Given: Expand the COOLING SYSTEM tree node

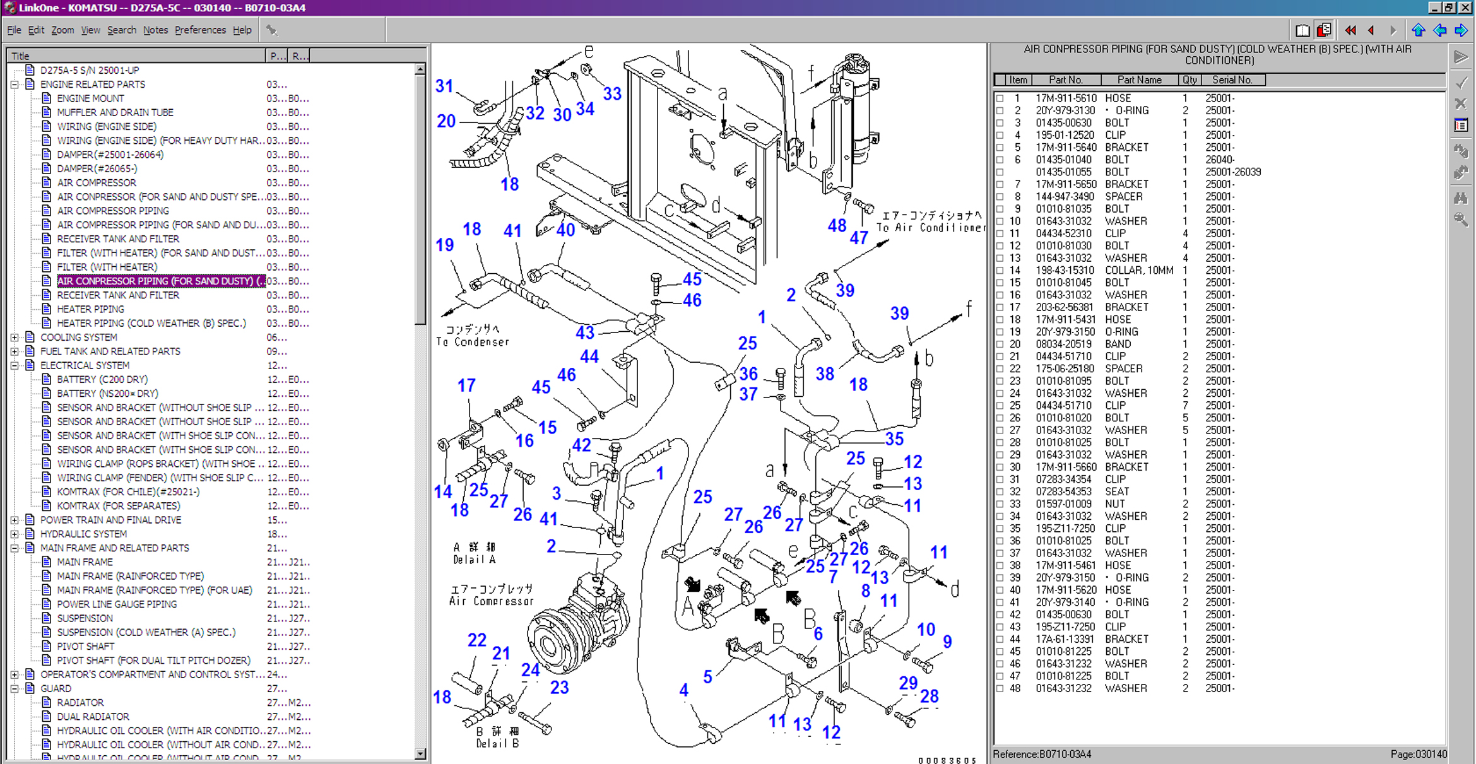Looking at the screenshot, I should 15,338.
